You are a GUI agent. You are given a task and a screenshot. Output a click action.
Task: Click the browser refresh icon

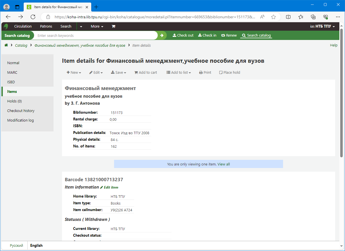coord(33,17)
